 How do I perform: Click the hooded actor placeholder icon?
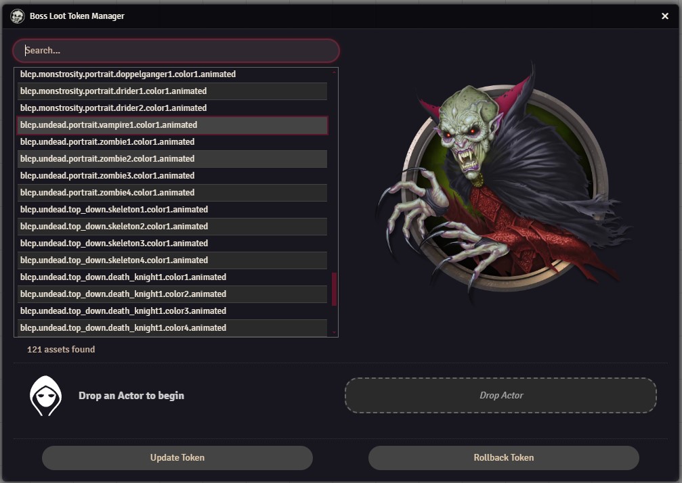point(45,396)
